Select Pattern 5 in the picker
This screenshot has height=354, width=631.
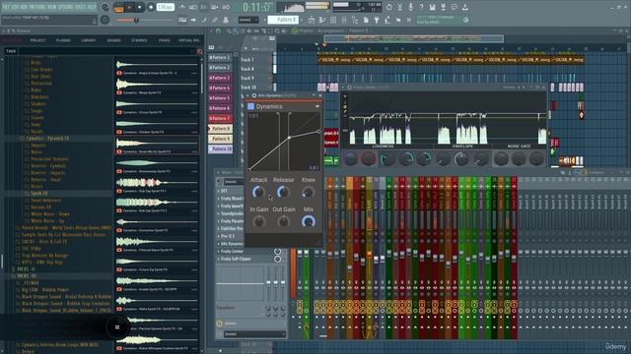(220, 98)
